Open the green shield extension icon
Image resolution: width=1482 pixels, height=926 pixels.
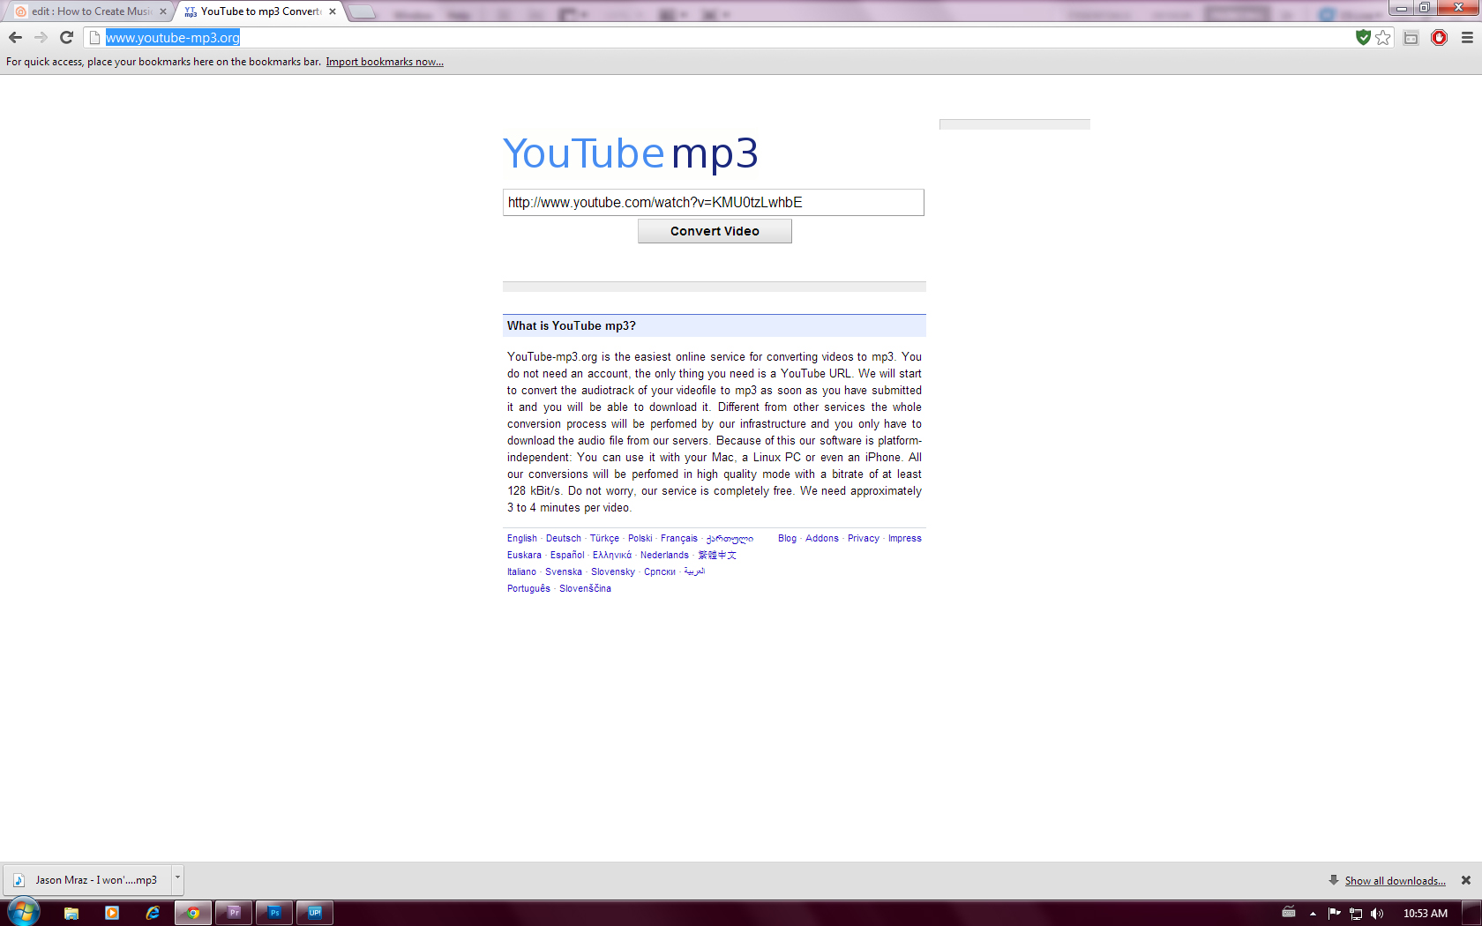(x=1364, y=37)
